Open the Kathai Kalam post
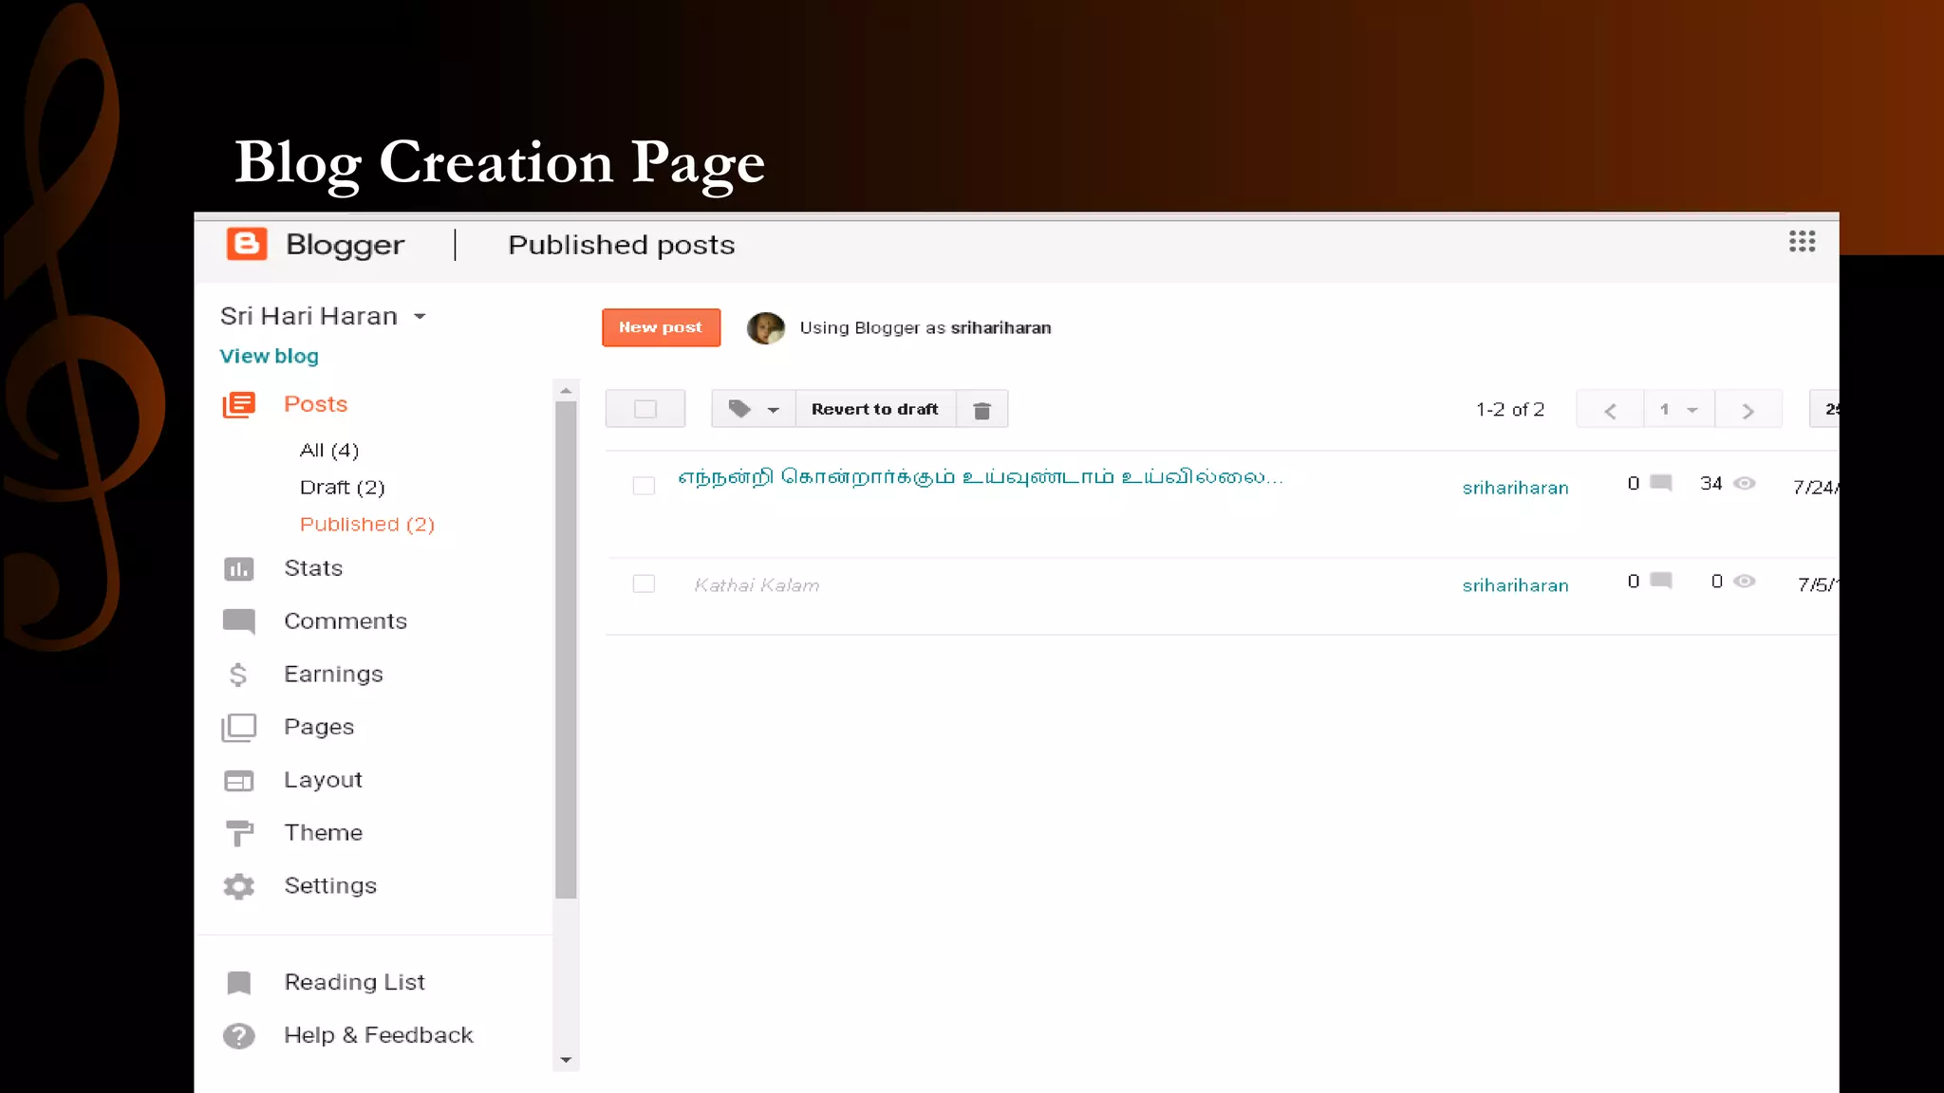This screenshot has height=1093, width=1944. point(757,585)
